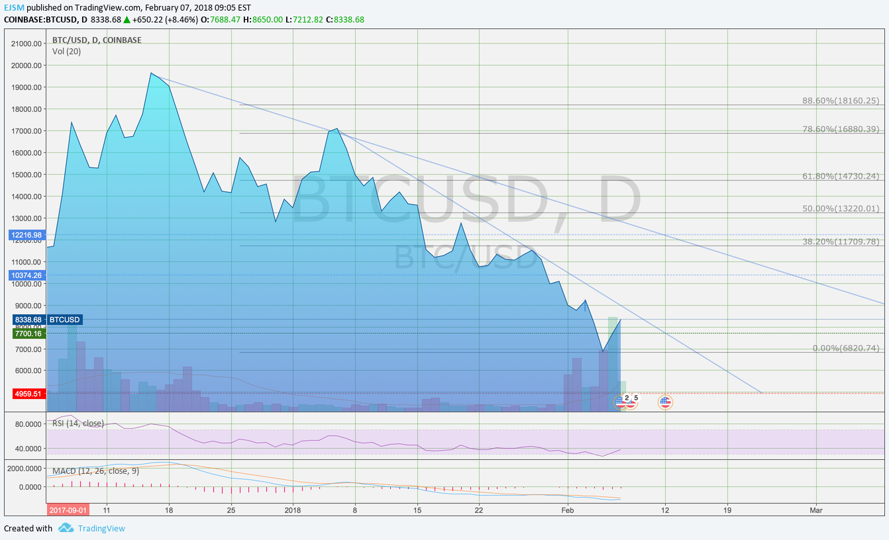Click the 19 date label on time axis

(x=727, y=510)
